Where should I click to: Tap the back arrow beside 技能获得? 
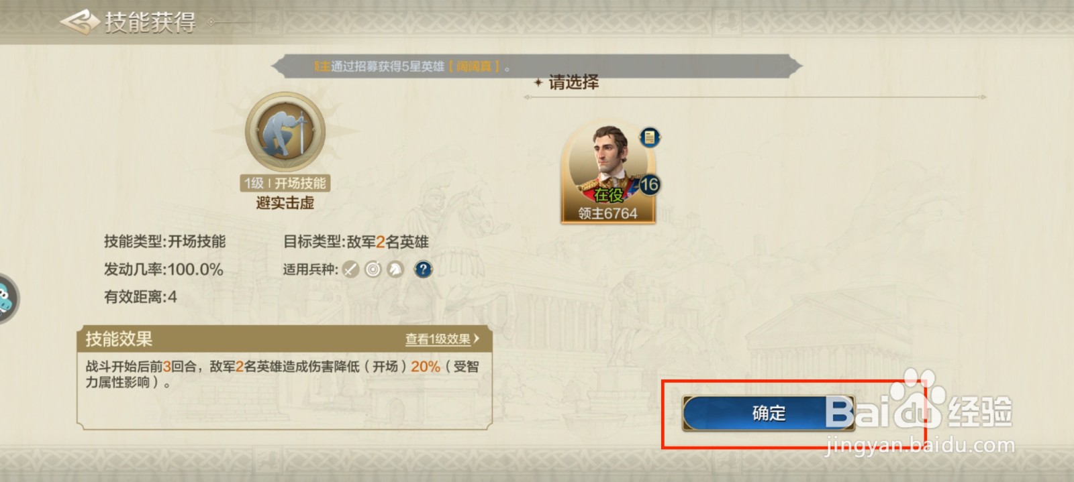tap(80, 22)
